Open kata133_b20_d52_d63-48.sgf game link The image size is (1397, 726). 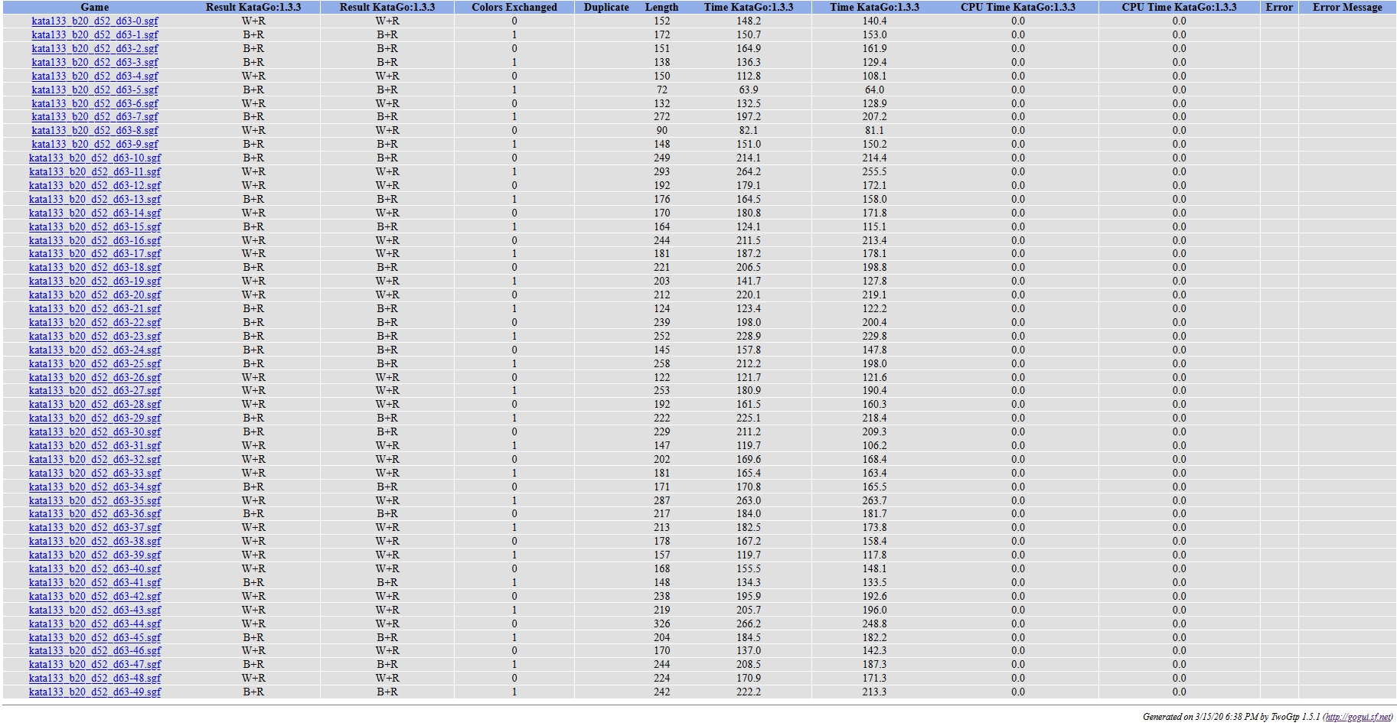(95, 679)
